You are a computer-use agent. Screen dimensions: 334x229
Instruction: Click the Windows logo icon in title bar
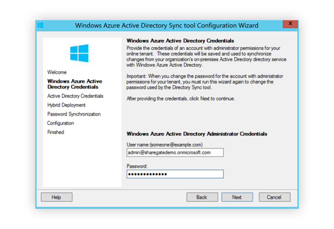(40, 25)
